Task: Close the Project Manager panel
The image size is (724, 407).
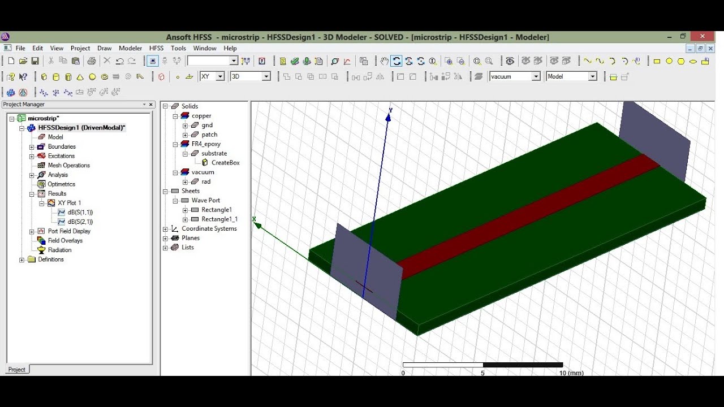Action: [151, 105]
